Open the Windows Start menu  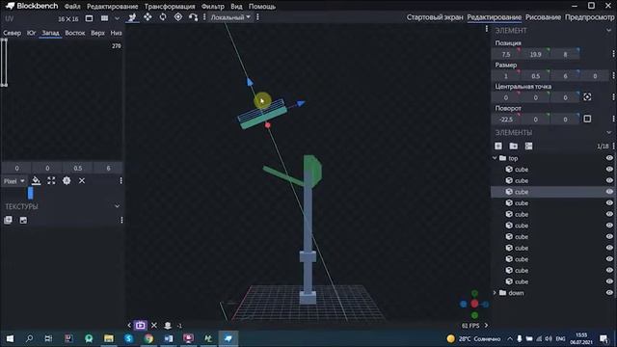click(x=10, y=338)
